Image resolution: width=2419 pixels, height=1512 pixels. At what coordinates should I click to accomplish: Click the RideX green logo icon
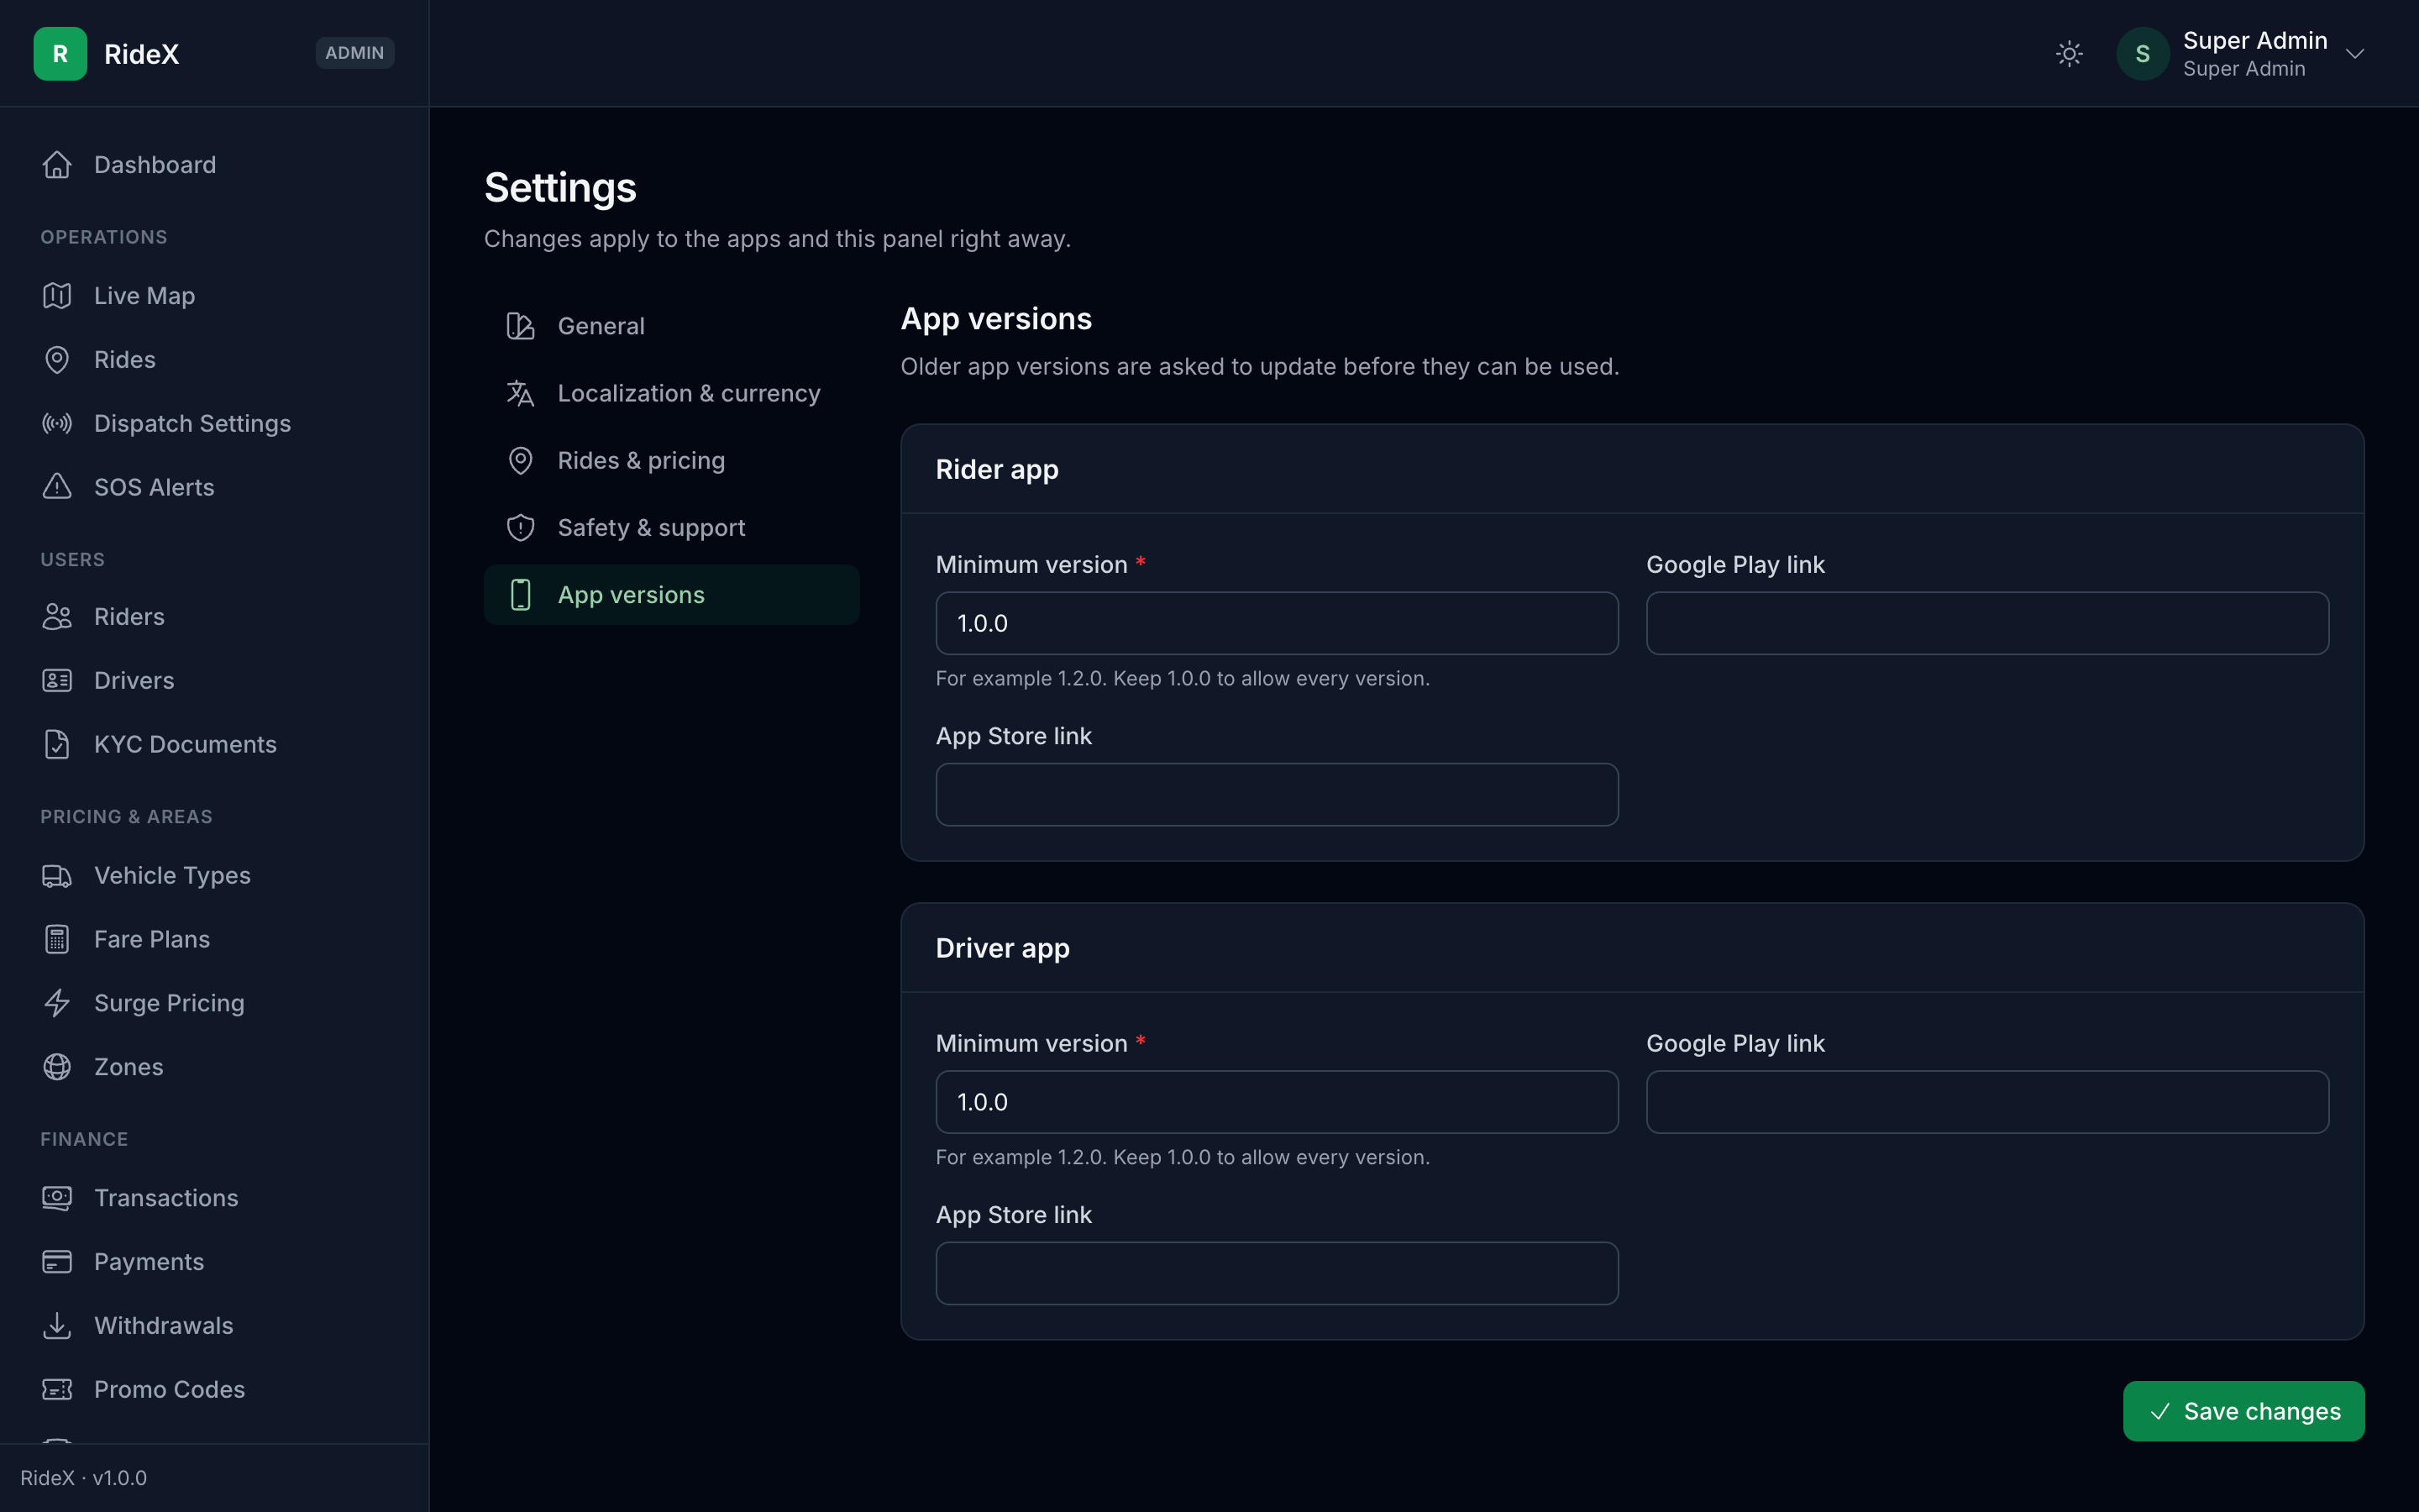[60, 54]
